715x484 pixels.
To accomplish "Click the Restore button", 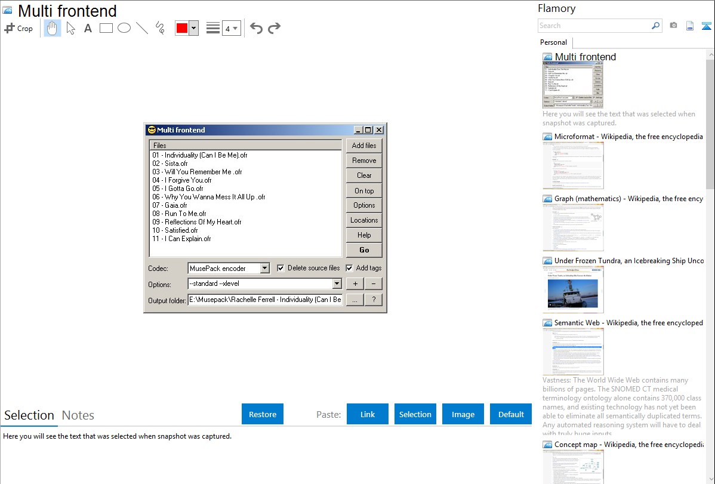I will pyautogui.click(x=263, y=414).
